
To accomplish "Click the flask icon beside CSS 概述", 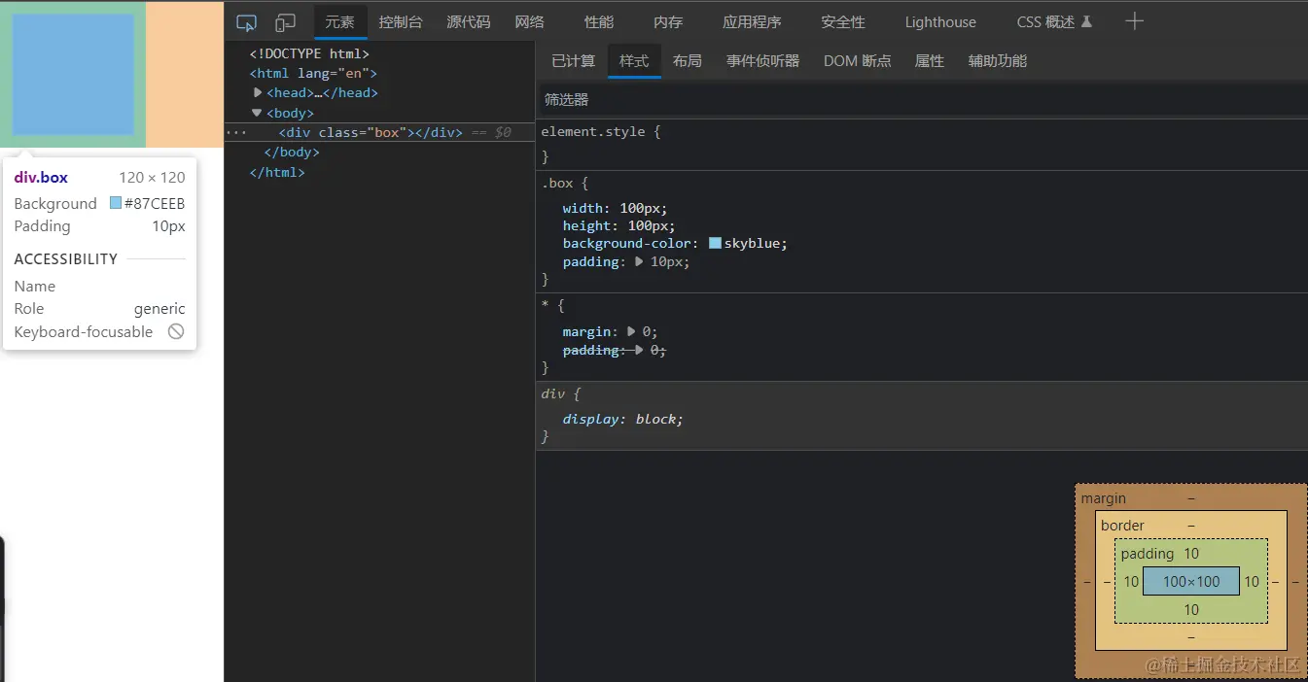I will (x=1087, y=21).
